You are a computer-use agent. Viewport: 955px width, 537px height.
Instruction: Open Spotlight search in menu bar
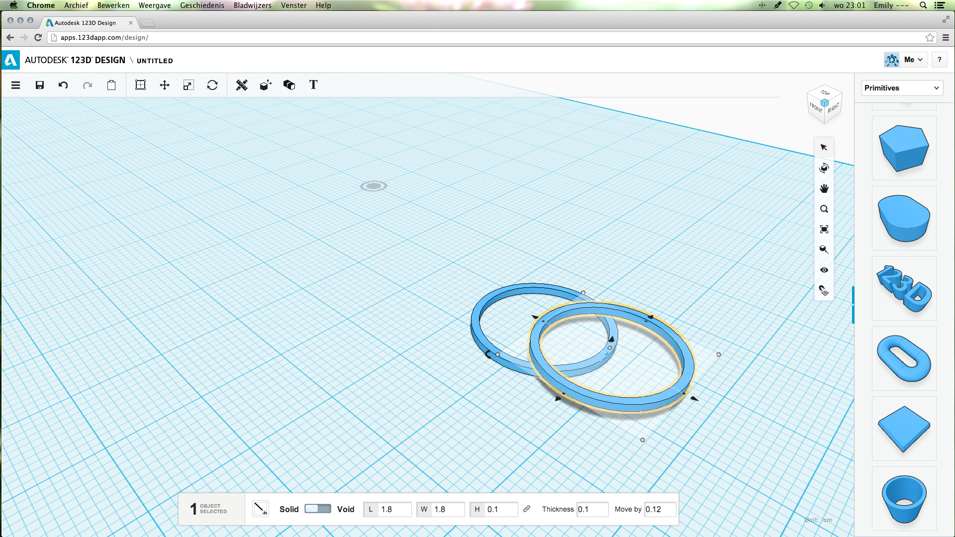pos(923,5)
